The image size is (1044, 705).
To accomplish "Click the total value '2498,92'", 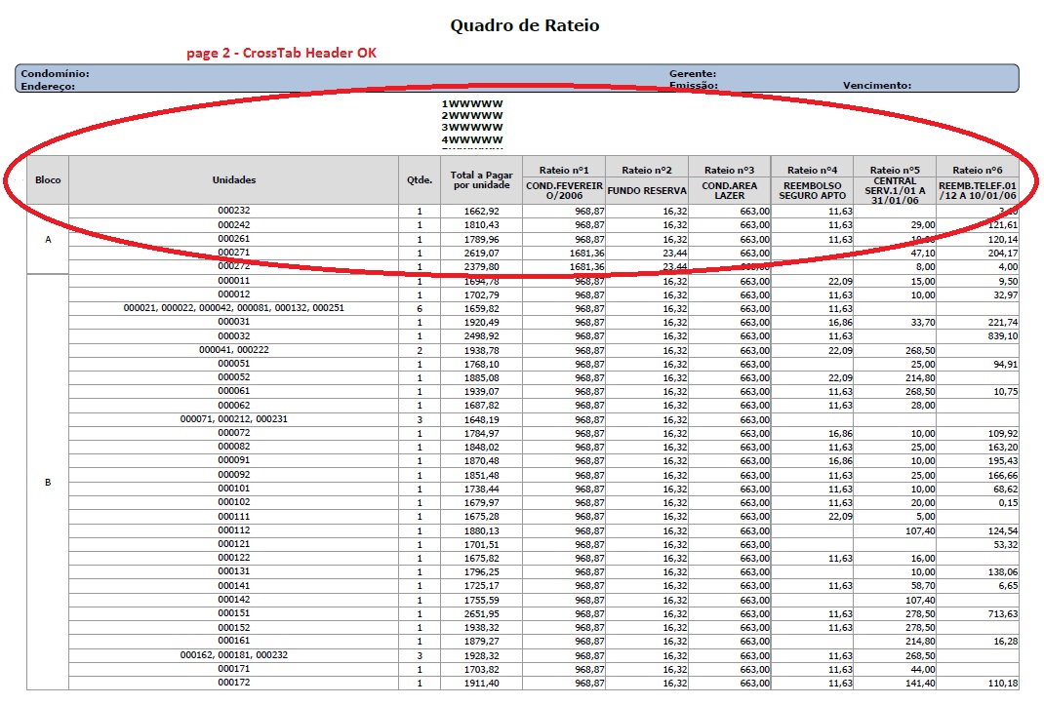I will coord(481,336).
